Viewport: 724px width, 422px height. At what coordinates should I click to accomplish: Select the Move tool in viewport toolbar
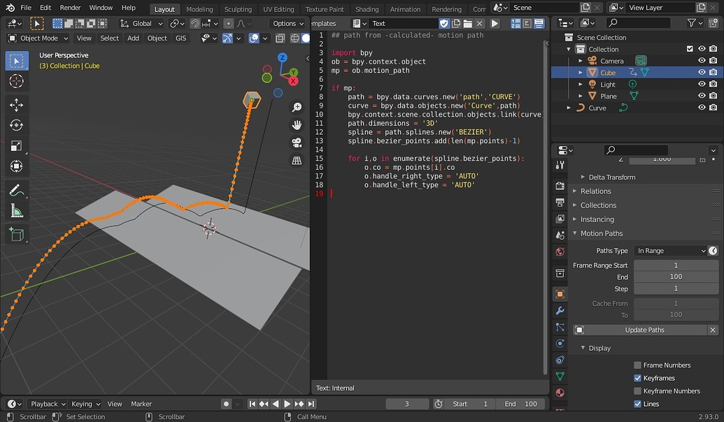coord(17,105)
